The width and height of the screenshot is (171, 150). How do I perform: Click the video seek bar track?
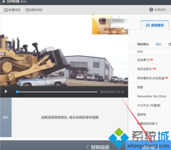[x=57, y=92]
